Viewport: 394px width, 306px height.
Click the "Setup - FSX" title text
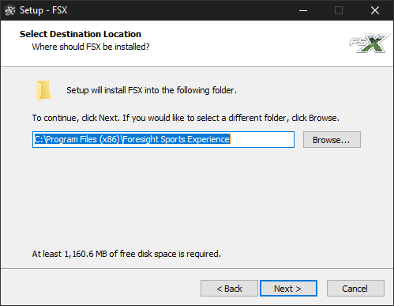click(x=43, y=10)
